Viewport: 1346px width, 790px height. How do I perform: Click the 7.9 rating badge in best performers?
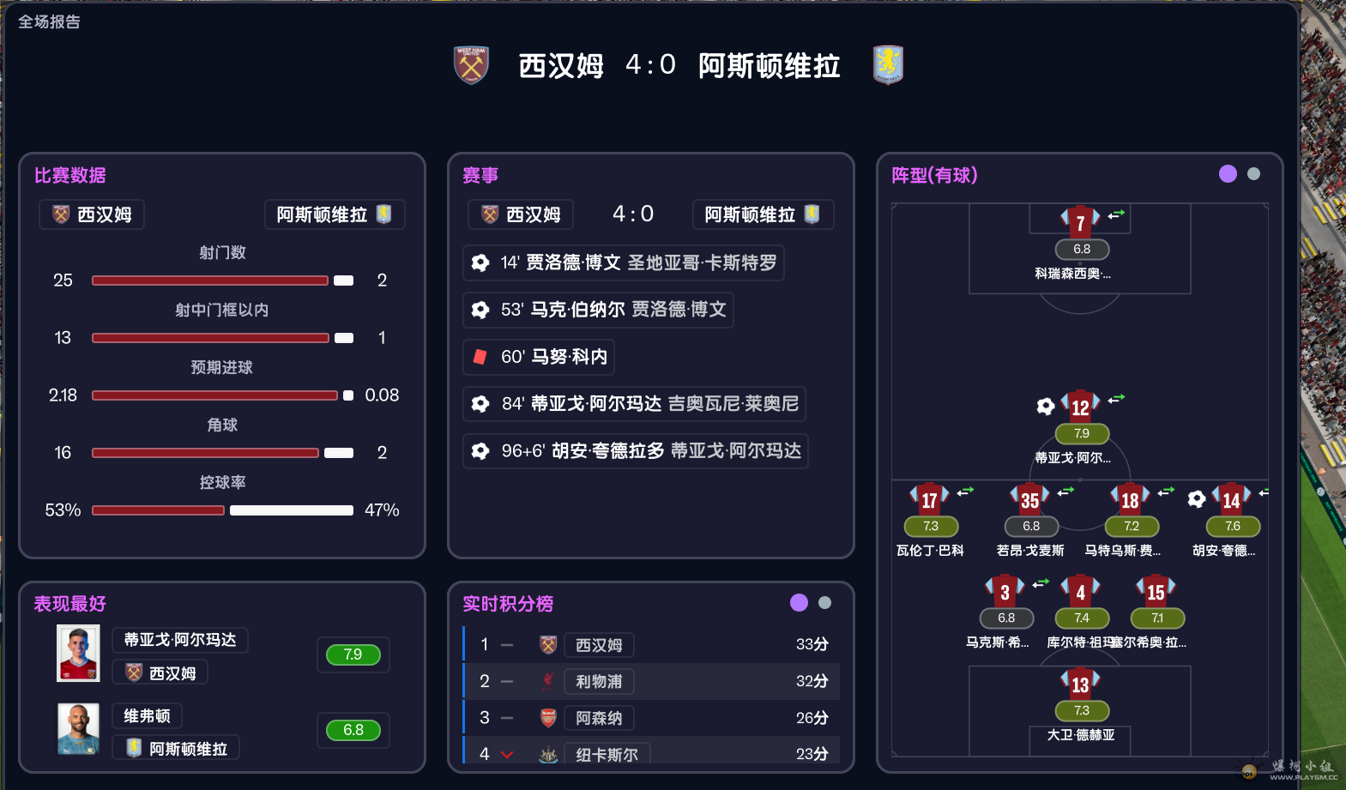pos(353,655)
